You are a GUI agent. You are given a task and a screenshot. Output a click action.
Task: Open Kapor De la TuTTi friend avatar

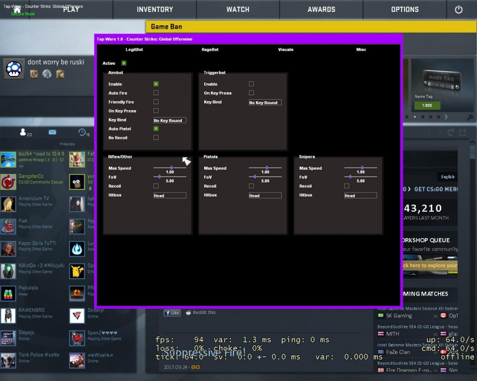coord(8,249)
